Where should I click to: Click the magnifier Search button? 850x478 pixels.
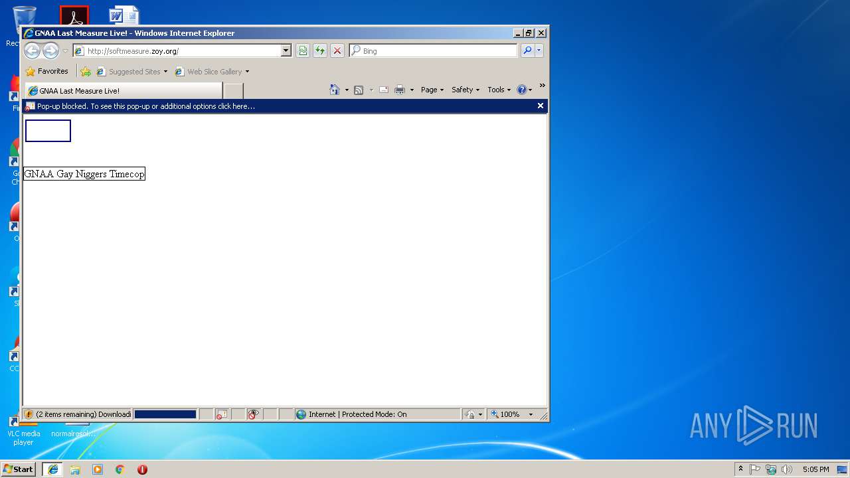[x=527, y=50]
